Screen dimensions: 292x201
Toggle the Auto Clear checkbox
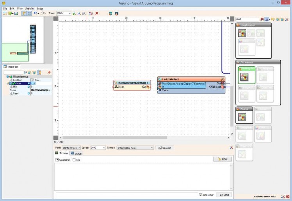point(201,194)
